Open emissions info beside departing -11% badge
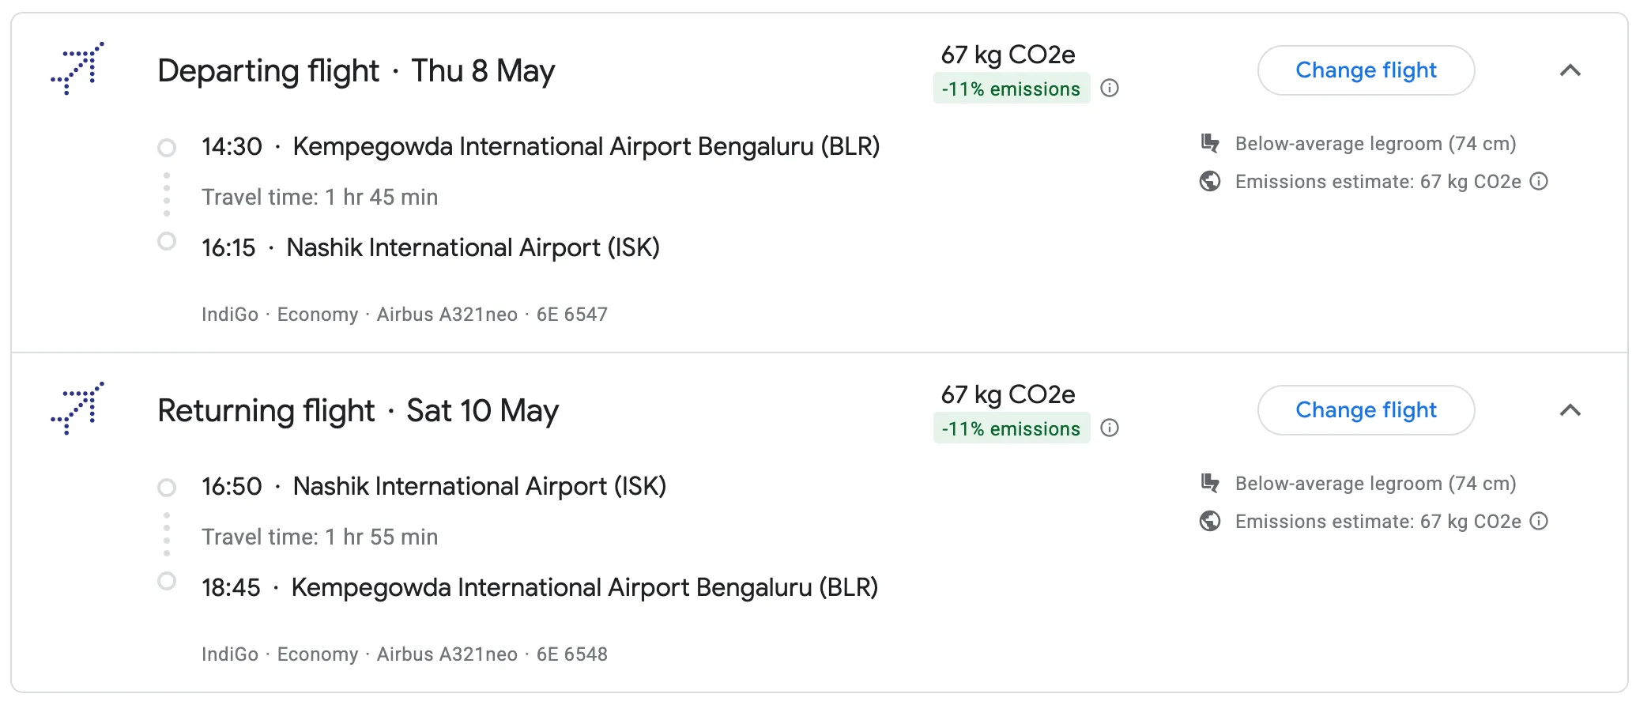Viewport: 1636px width, 705px height. [x=1110, y=89]
